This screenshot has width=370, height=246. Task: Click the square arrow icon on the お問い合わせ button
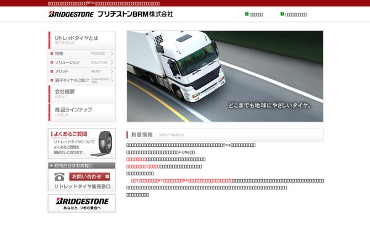click(107, 177)
